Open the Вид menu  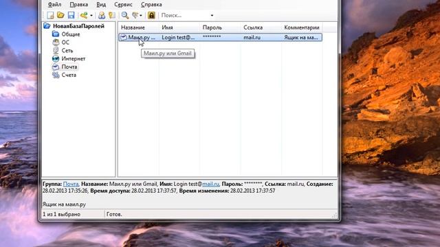[x=101, y=5]
